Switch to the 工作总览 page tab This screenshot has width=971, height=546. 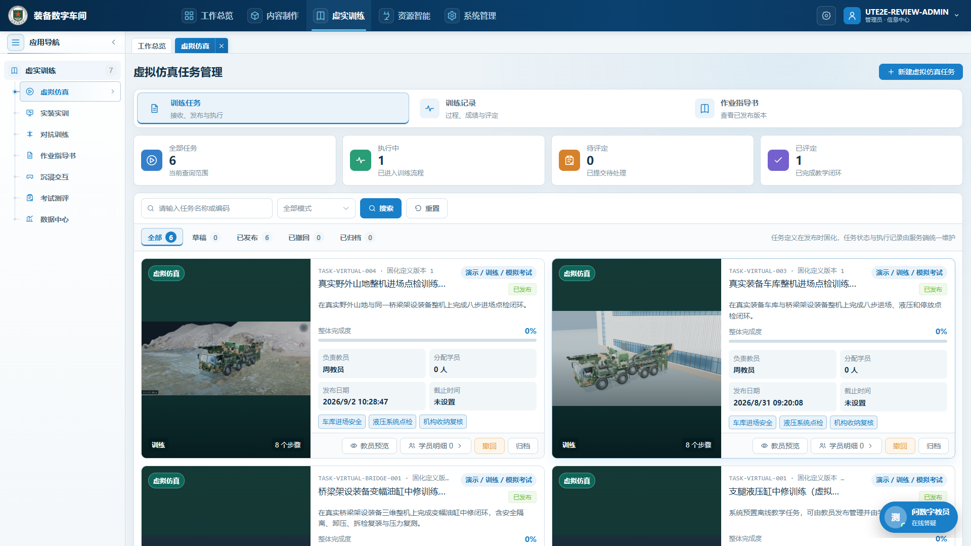coord(152,46)
